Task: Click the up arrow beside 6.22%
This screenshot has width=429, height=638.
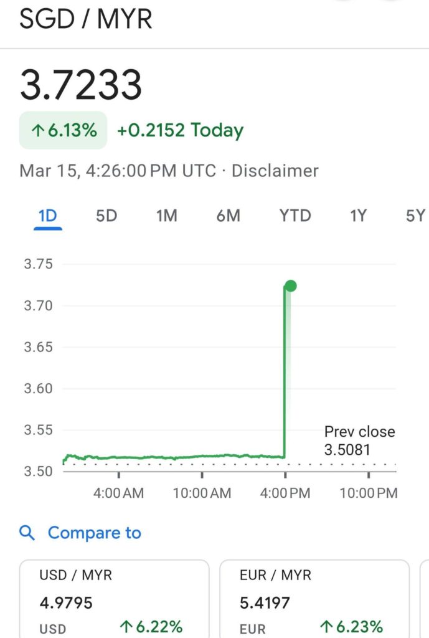Action: point(127,626)
